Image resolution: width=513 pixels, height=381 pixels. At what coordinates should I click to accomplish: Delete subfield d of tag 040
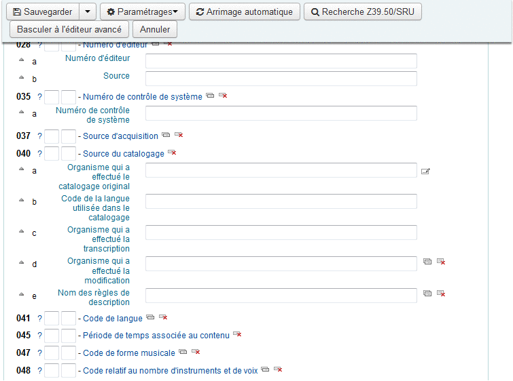coord(441,262)
